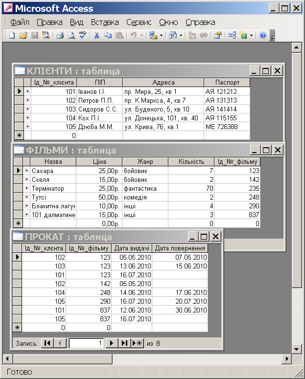Click the Save diskette icon
Viewport: 305px width, 379px height.
pos(35,36)
